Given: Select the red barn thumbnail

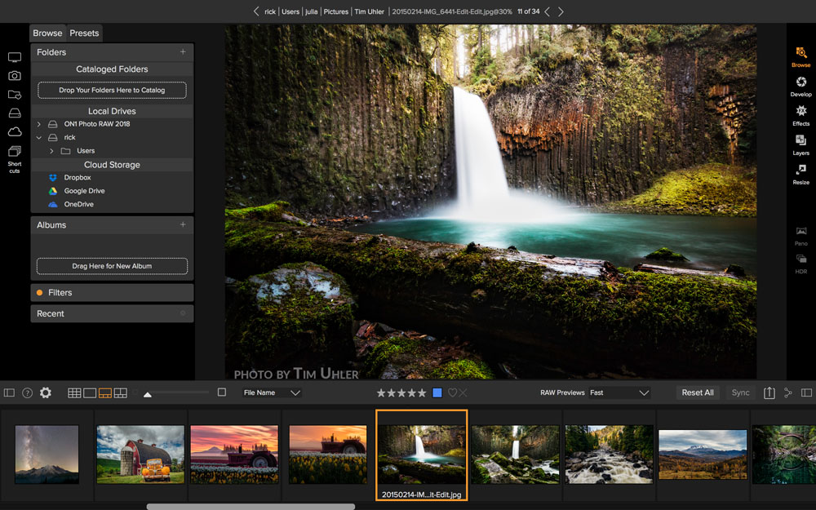Looking at the screenshot, I should click(x=140, y=454).
